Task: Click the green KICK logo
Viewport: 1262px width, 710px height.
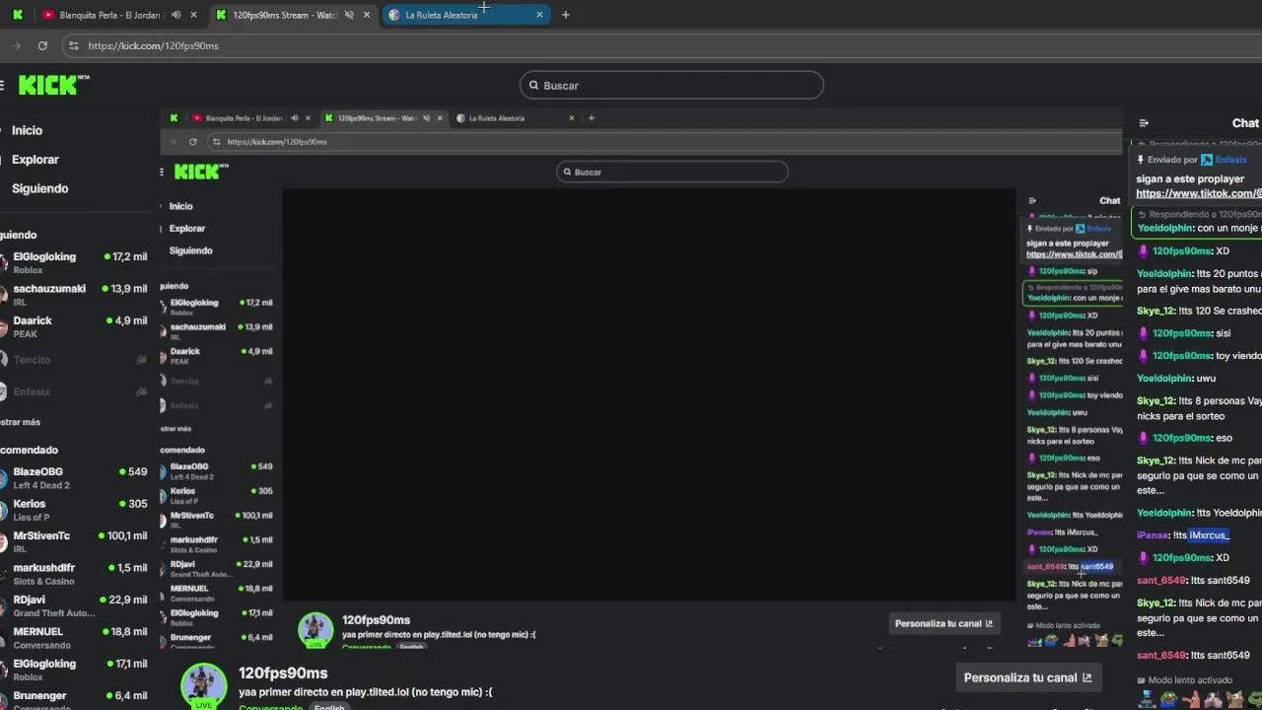Action: 53,85
